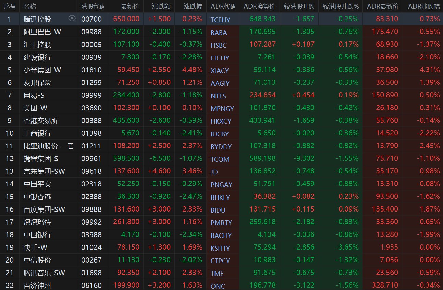Sort by the 最新价 column header
This screenshot has width=443, height=290.
click(130, 7)
